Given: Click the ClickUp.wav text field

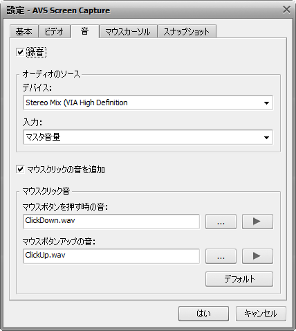Looking at the screenshot, I should pos(111,256).
